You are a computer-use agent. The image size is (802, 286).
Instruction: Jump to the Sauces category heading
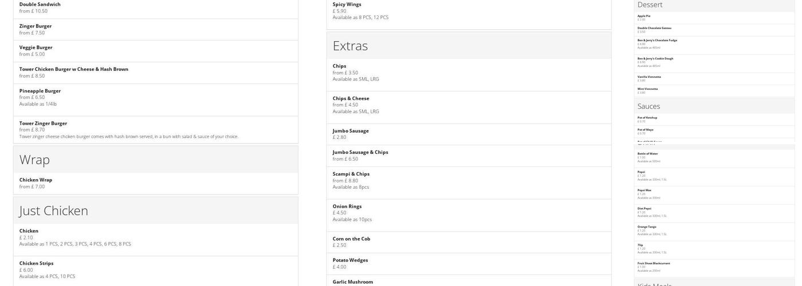point(649,106)
